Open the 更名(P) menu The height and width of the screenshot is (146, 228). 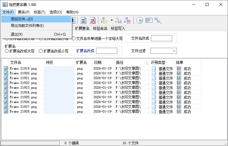(24, 12)
